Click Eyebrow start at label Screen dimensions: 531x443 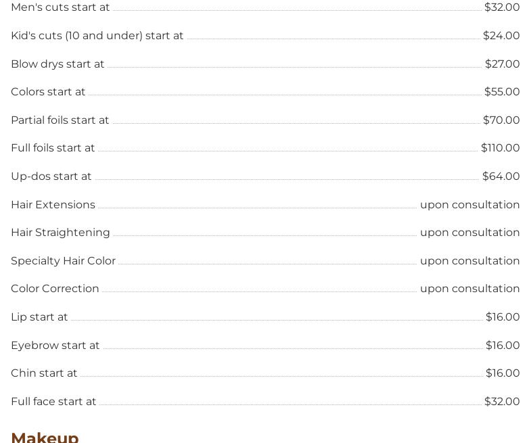tap(55, 346)
